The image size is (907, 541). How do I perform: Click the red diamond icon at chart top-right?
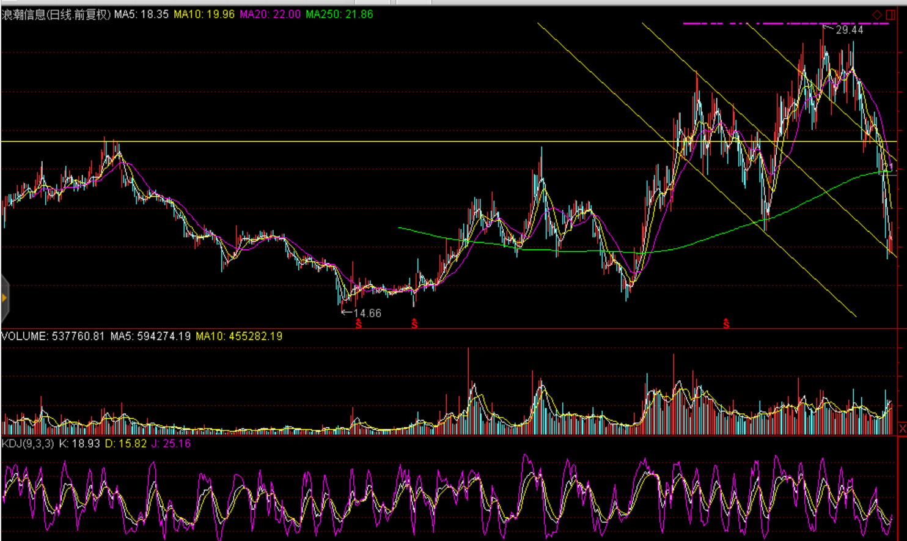tap(877, 14)
